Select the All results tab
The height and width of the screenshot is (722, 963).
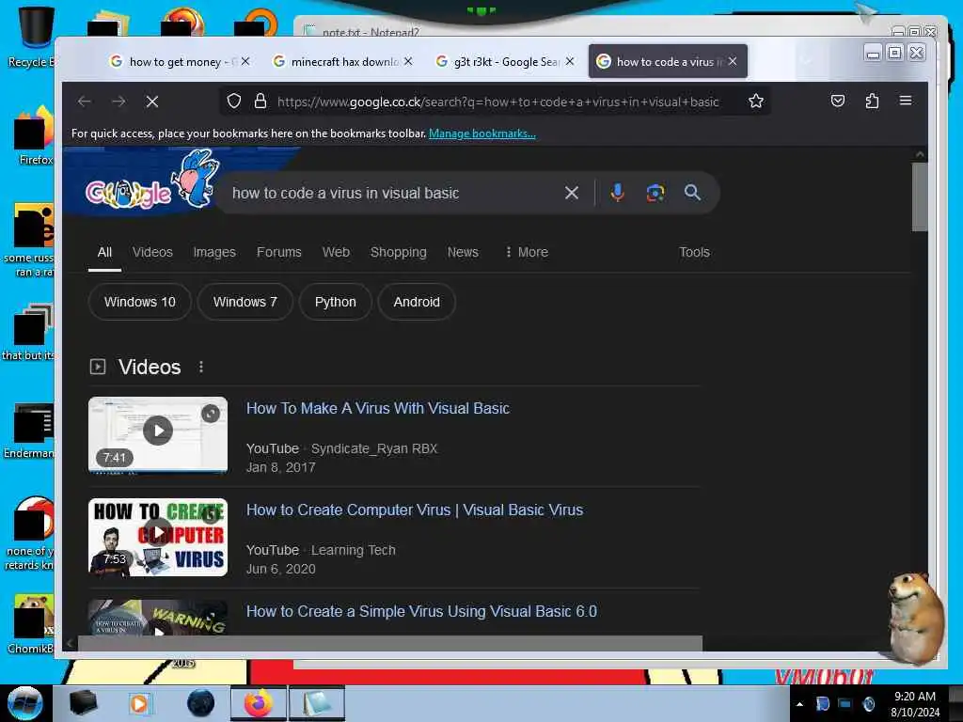(104, 252)
